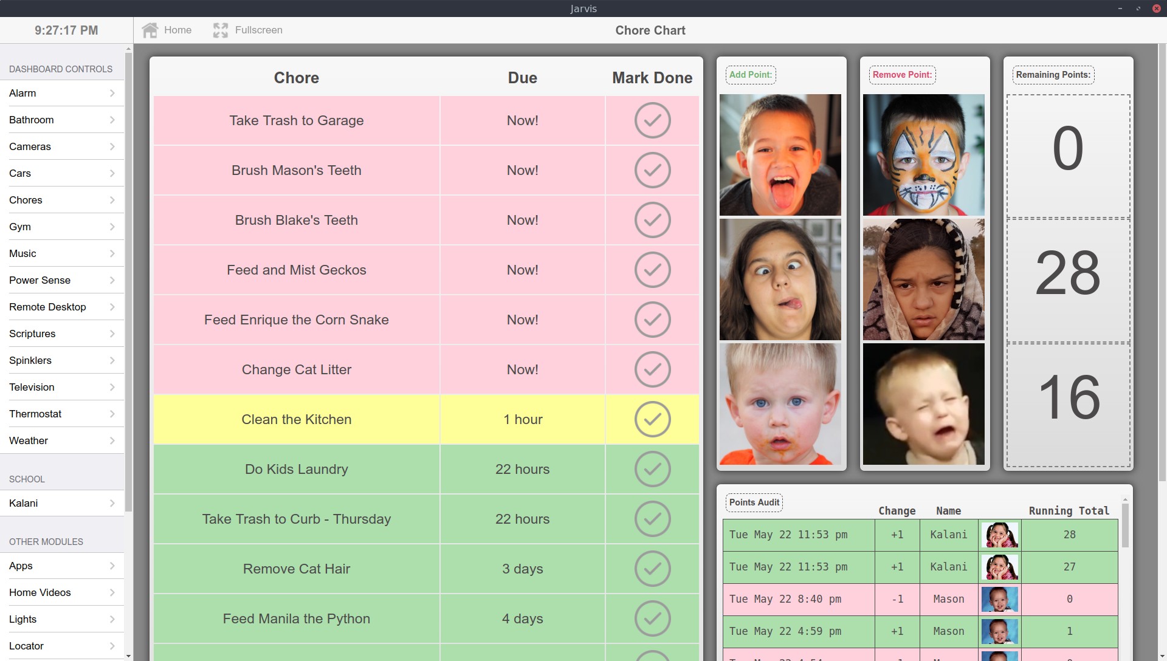The height and width of the screenshot is (661, 1167).
Task: Click the toddler photo at bottom of Add Point
Action: click(780, 404)
